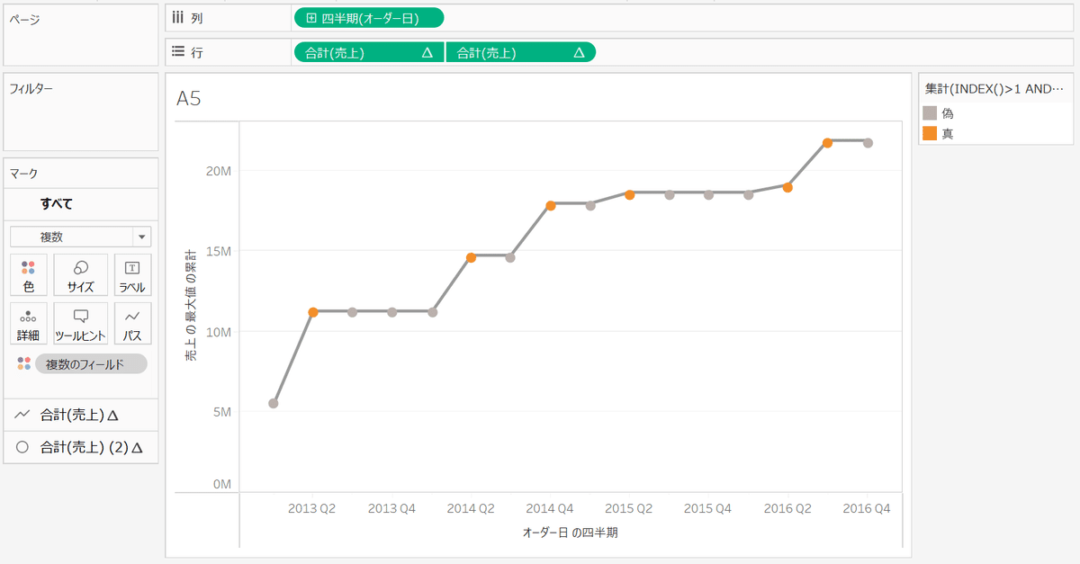Viewport: 1080px width, 564px height.
Task: Click the A5 sheet title
Action: [189, 98]
